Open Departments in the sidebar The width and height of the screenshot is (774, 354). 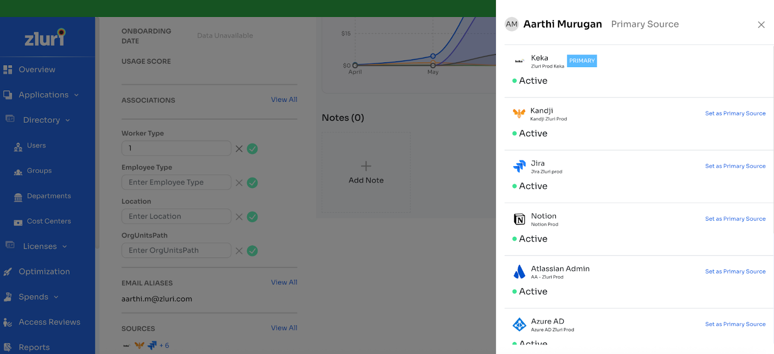pyautogui.click(x=49, y=196)
